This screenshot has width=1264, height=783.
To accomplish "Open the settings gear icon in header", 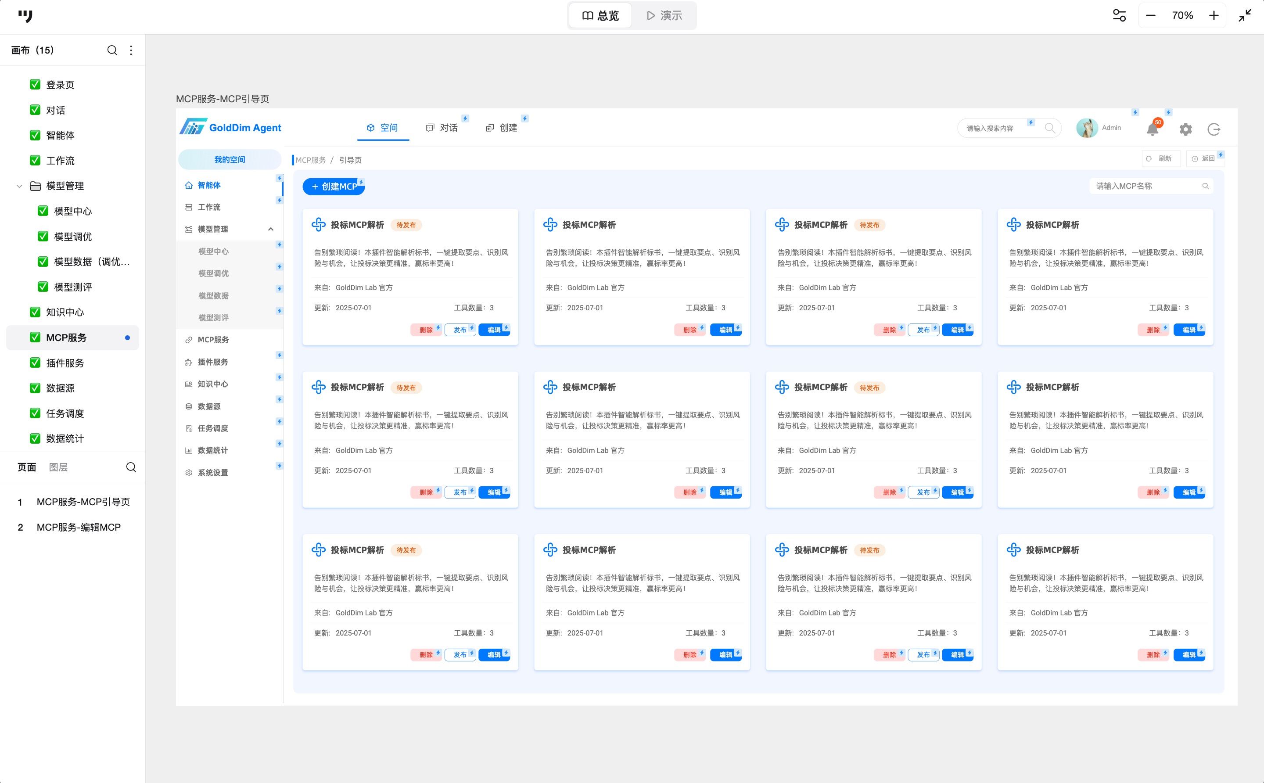I will point(1185,129).
